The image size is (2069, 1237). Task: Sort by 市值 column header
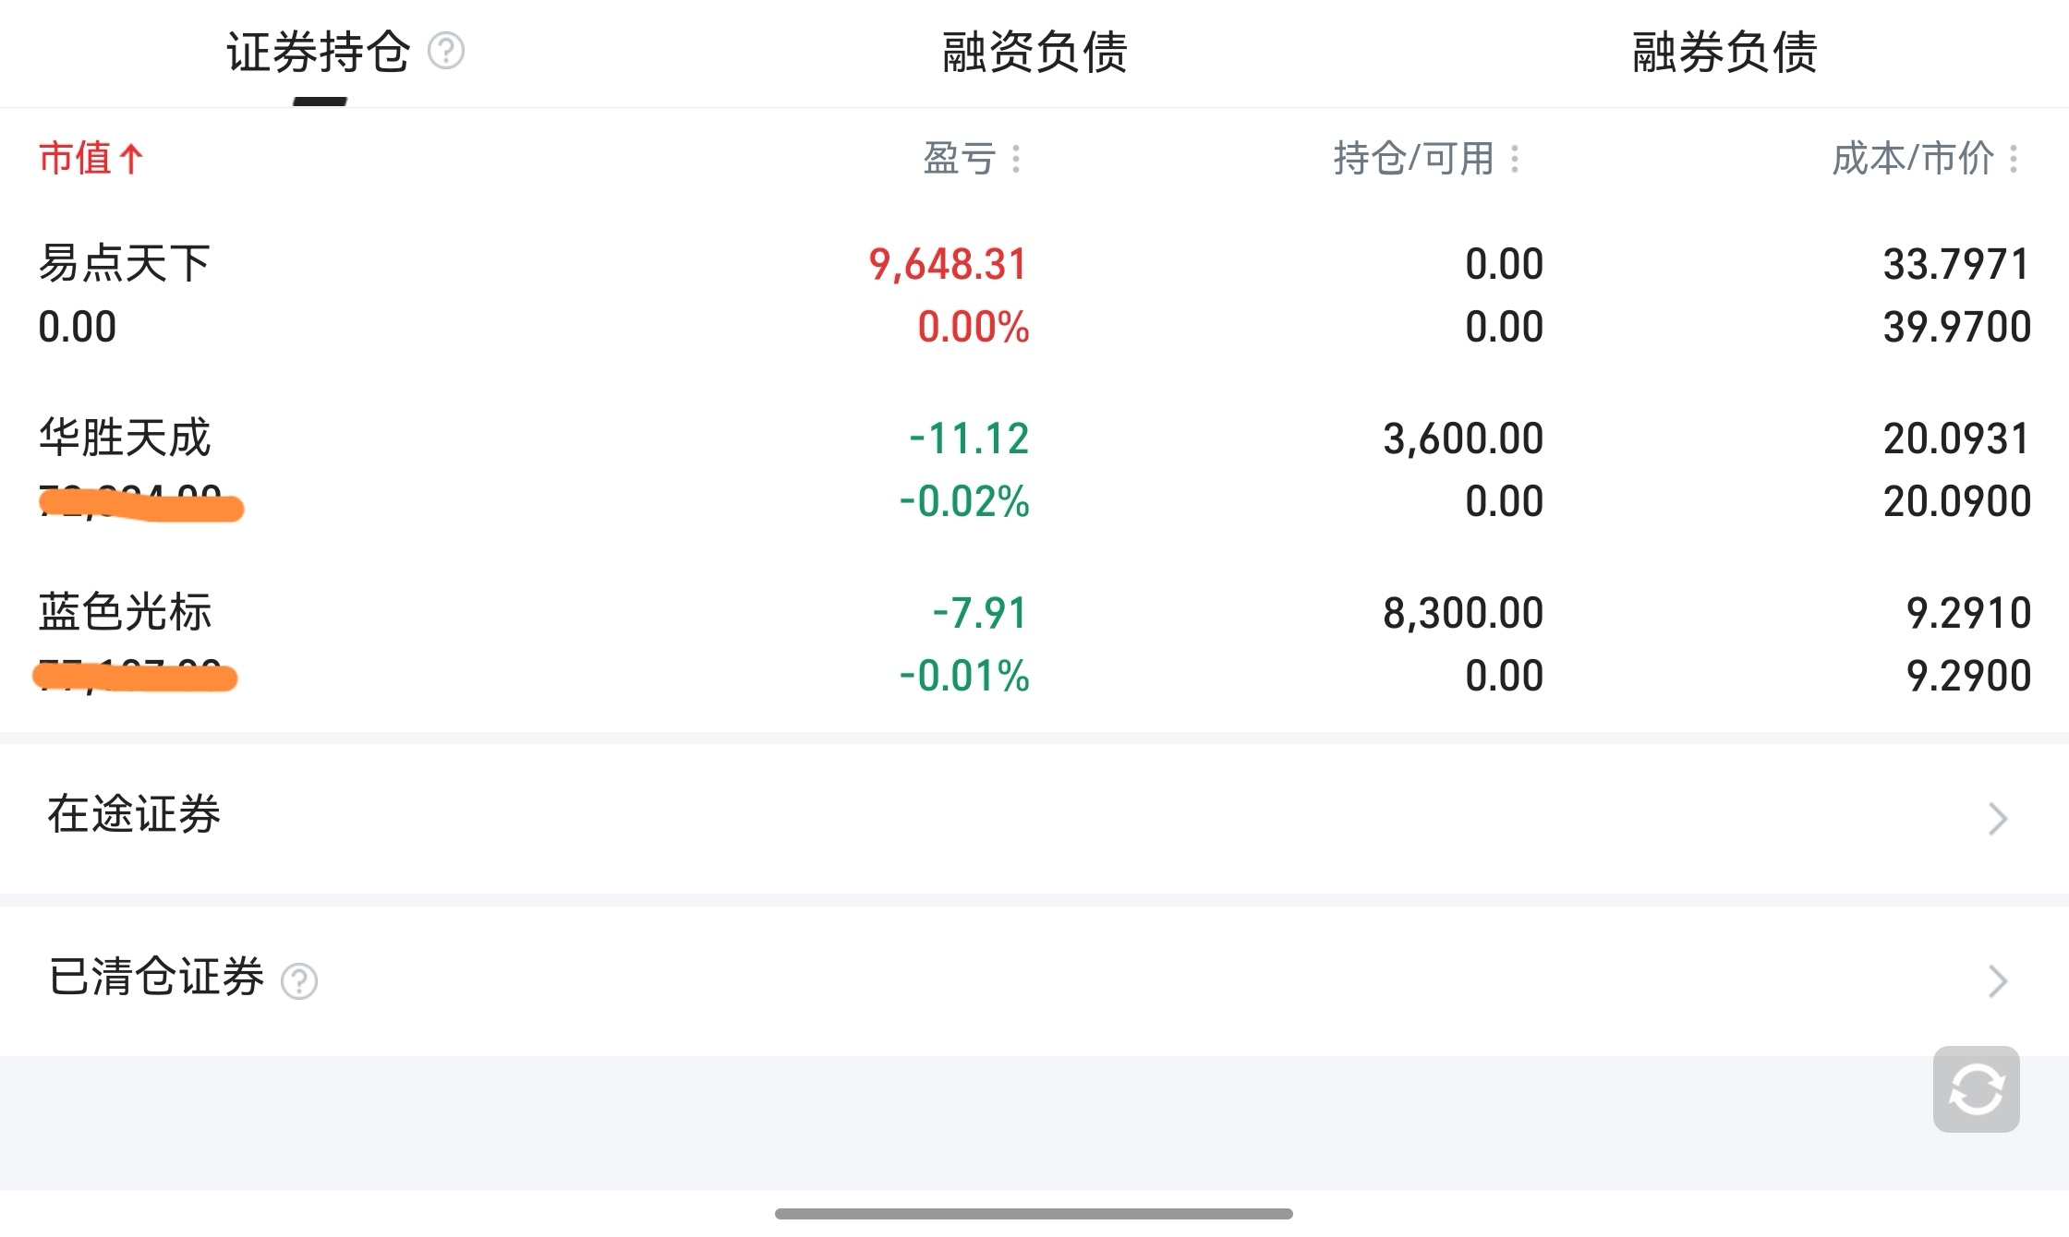[75, 159]
